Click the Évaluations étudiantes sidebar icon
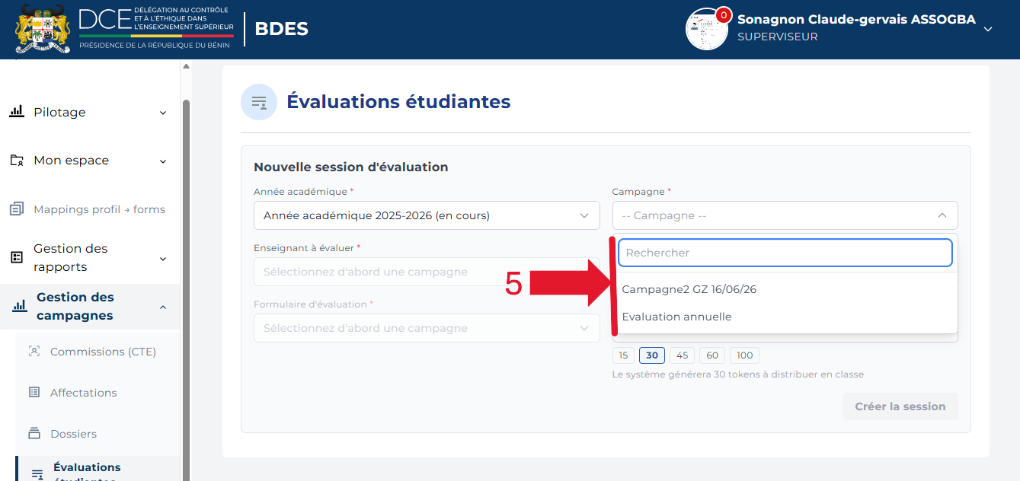The height and width of the screenshot is (481, 1020). tap(37, 475)
